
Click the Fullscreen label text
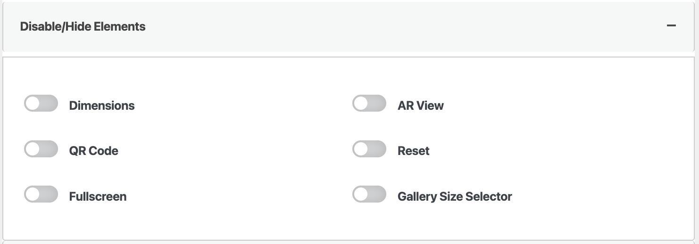click(x=98, y=196)
